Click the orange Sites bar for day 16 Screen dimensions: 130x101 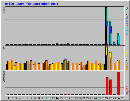point(66,64)
